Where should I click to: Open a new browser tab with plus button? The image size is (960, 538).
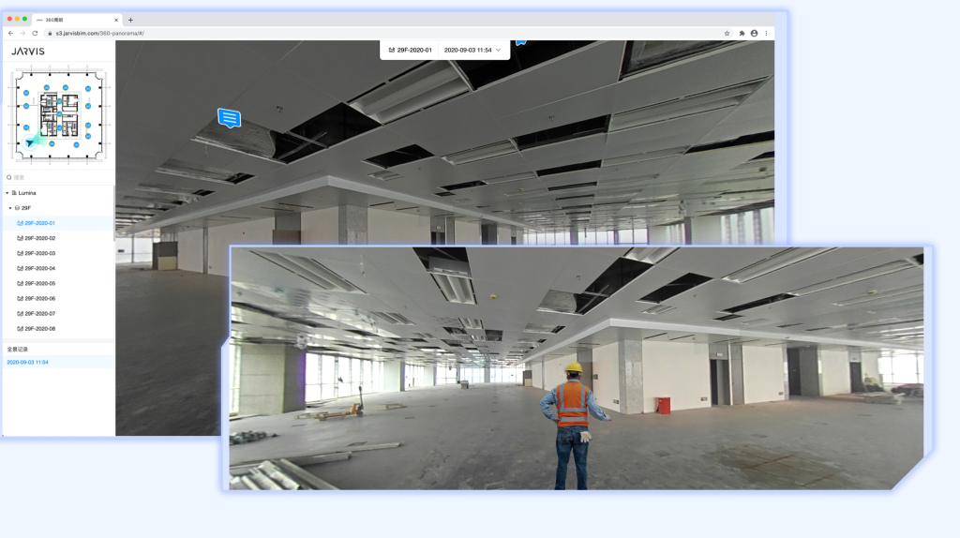130,20
